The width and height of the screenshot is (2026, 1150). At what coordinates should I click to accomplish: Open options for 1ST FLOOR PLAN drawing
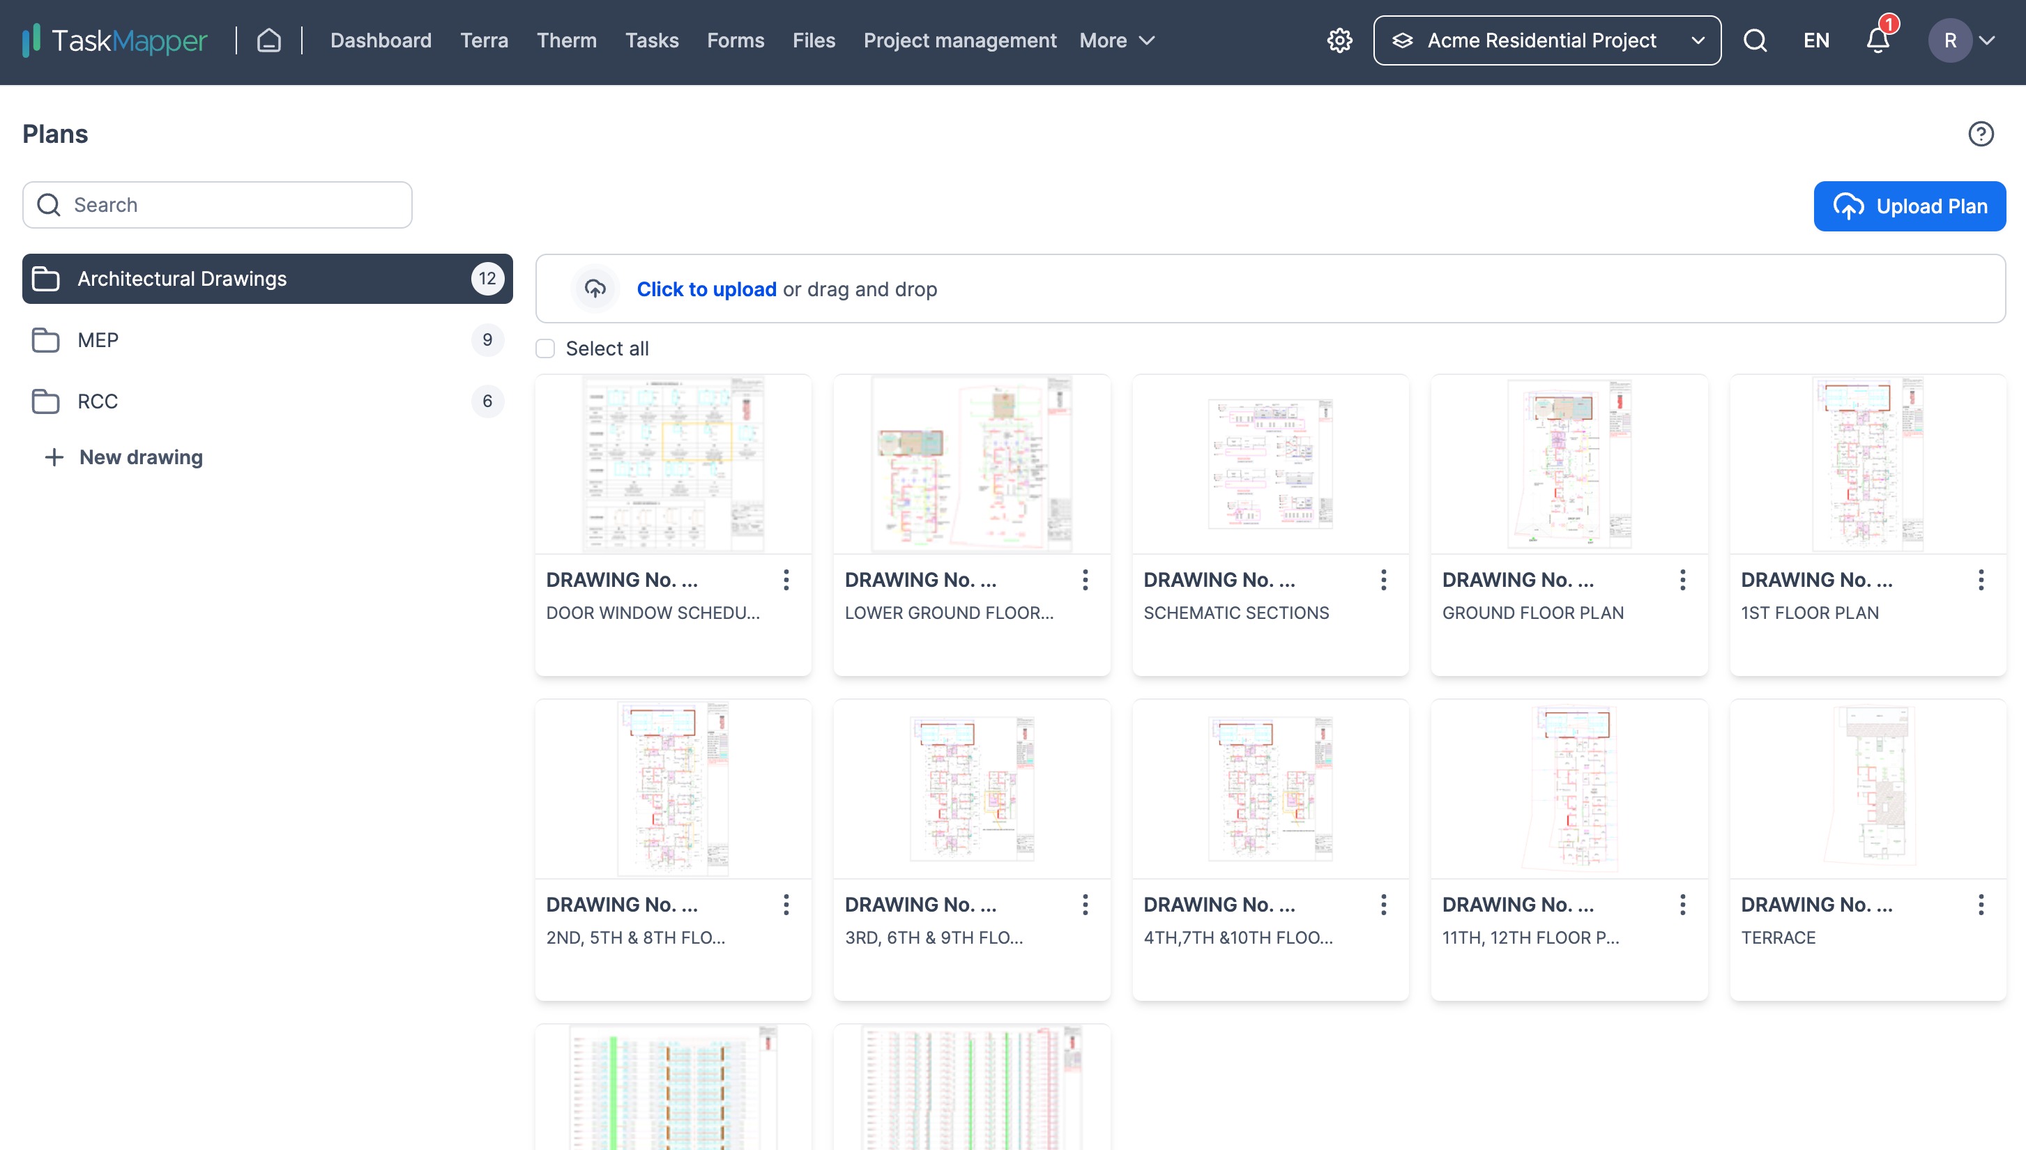1981,580
